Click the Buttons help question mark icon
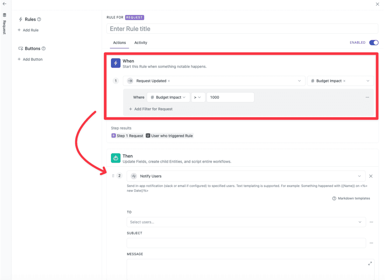 pos(44,49)
